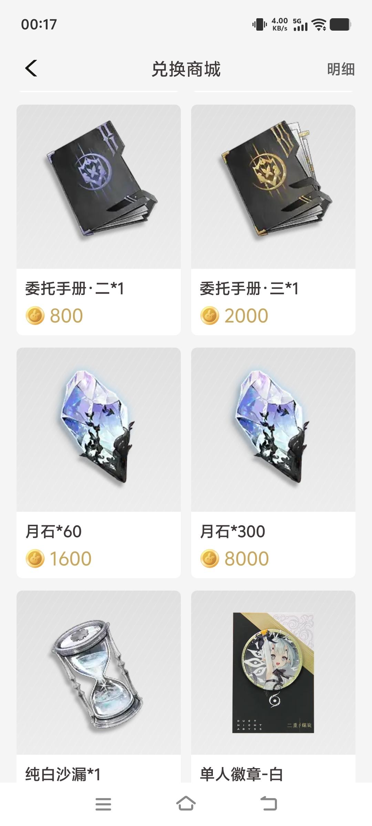372x826 pixels.
Task: Tap the gold coin icon beside 2000
Action: tap(210, 316)
